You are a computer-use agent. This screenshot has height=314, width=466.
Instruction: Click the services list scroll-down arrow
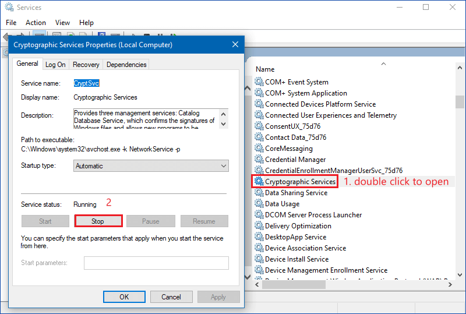(x=460, y=275)
